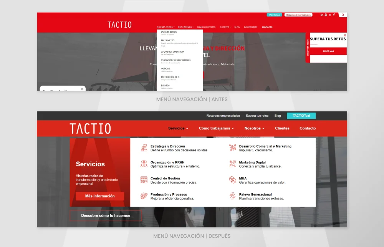Open Supera tus retos link in dark bar
This screenshot has height=247, width=384.
click(x=257, y=116)
